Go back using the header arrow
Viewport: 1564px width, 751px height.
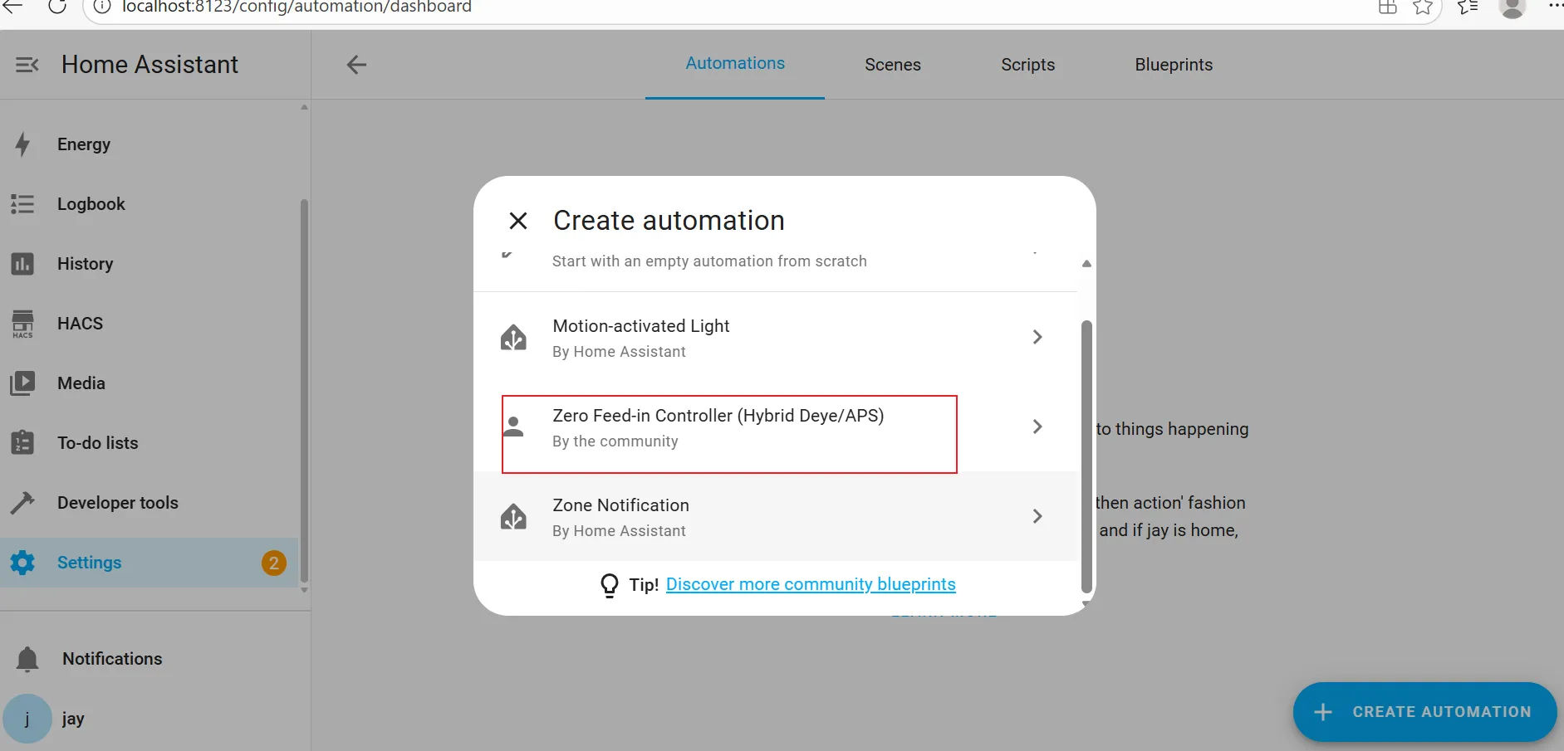(356, 65)
